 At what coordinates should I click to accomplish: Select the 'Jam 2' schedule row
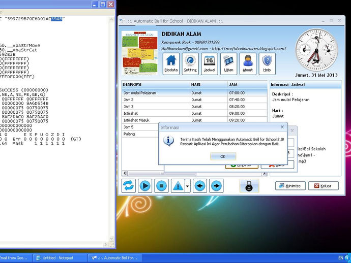tap(194, 100)
